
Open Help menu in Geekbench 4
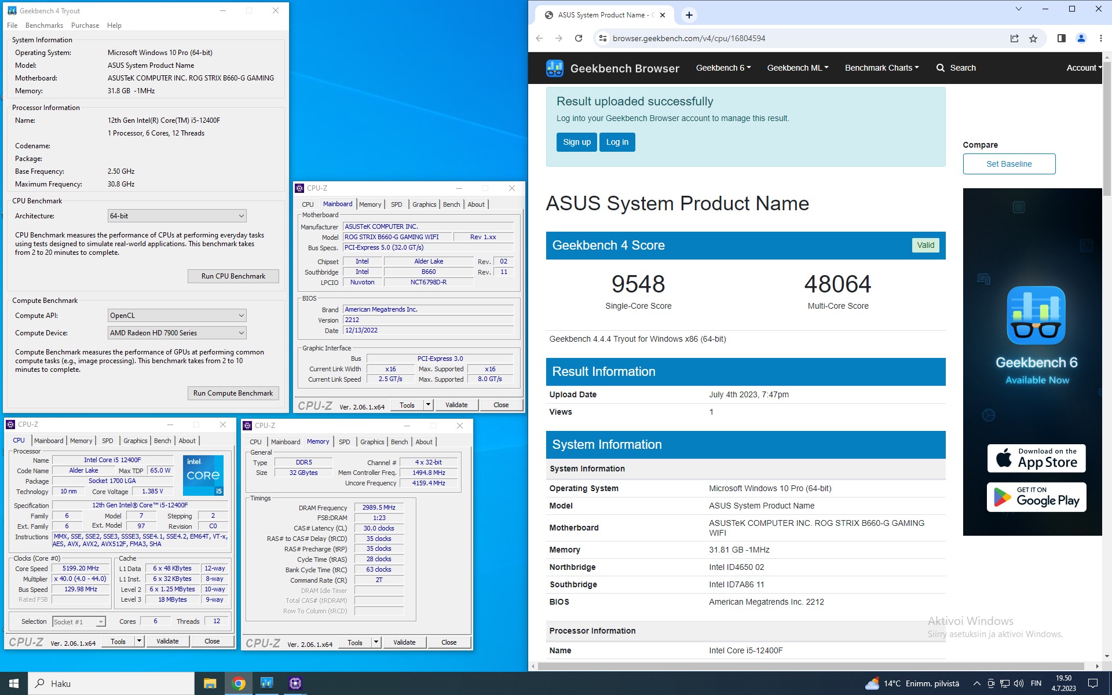115,25
